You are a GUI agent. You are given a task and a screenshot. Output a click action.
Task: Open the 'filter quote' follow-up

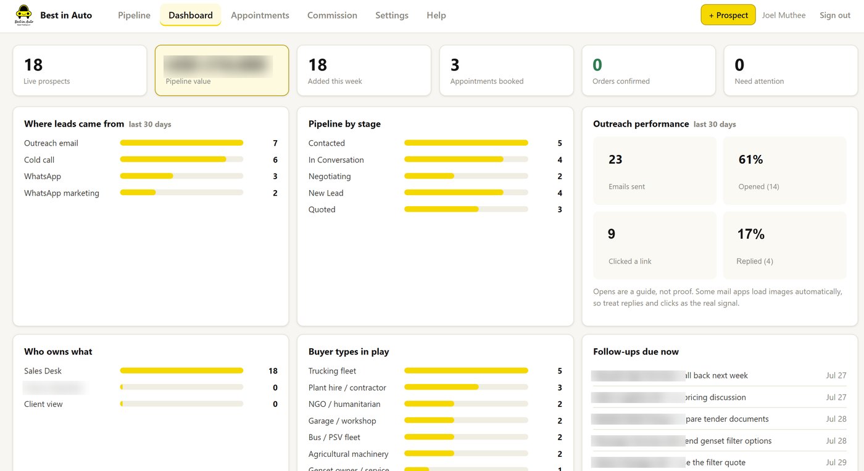click(720, 462)
